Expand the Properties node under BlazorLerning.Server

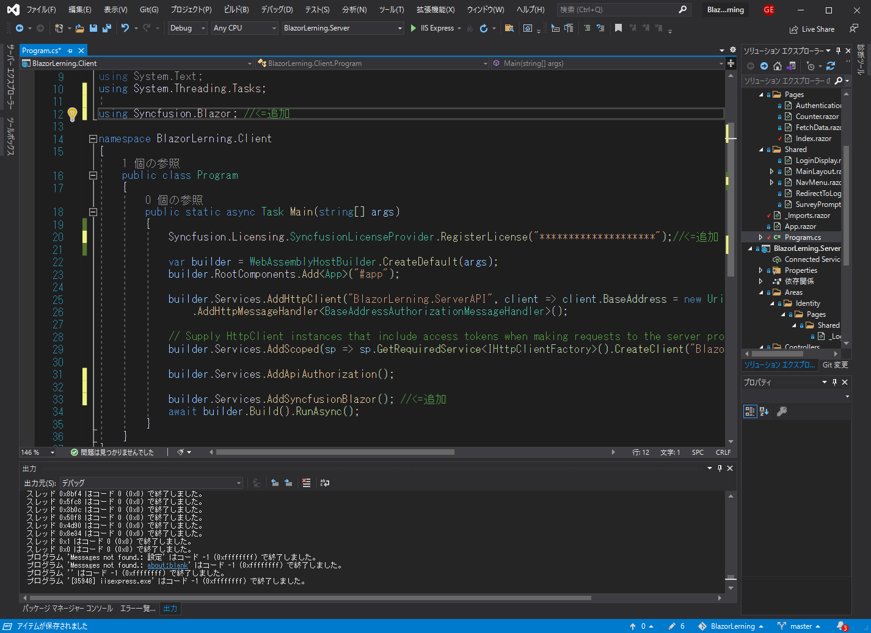click(x=760, y=270)
